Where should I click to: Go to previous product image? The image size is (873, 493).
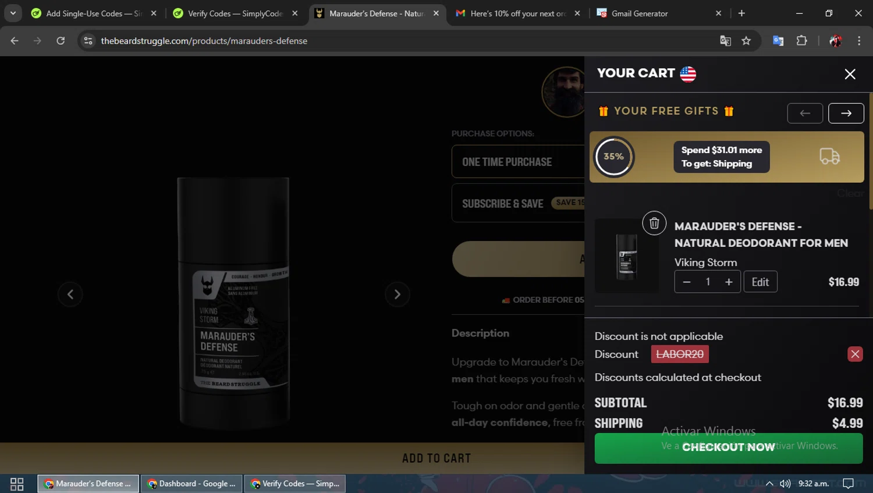pos(70,295)
